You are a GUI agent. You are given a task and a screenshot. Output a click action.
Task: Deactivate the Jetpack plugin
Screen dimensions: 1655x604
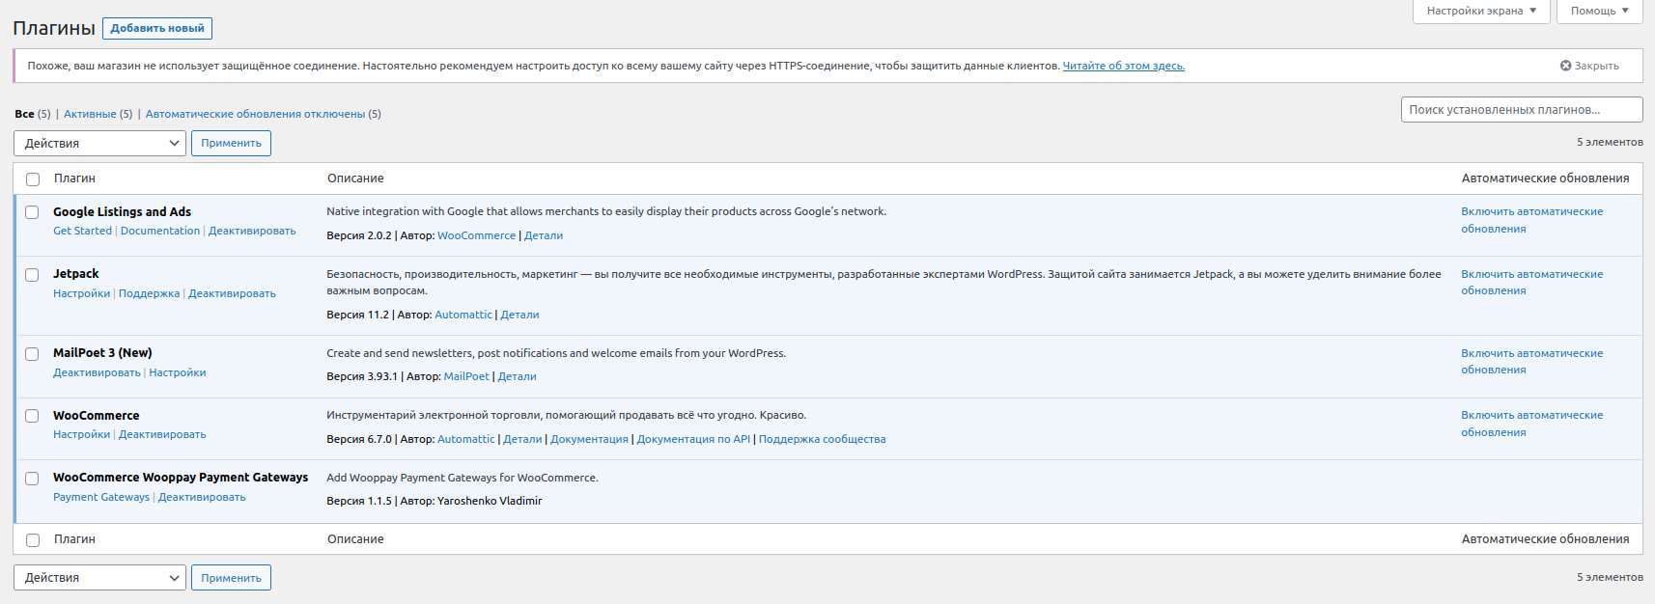click(232, 293)
